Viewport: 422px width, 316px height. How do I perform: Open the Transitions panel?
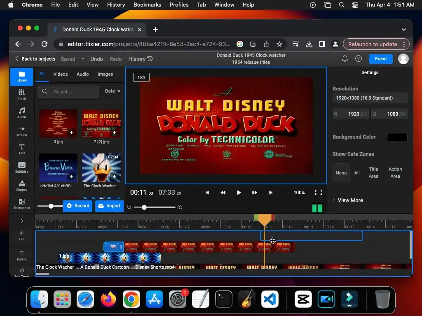click(21, 204)
